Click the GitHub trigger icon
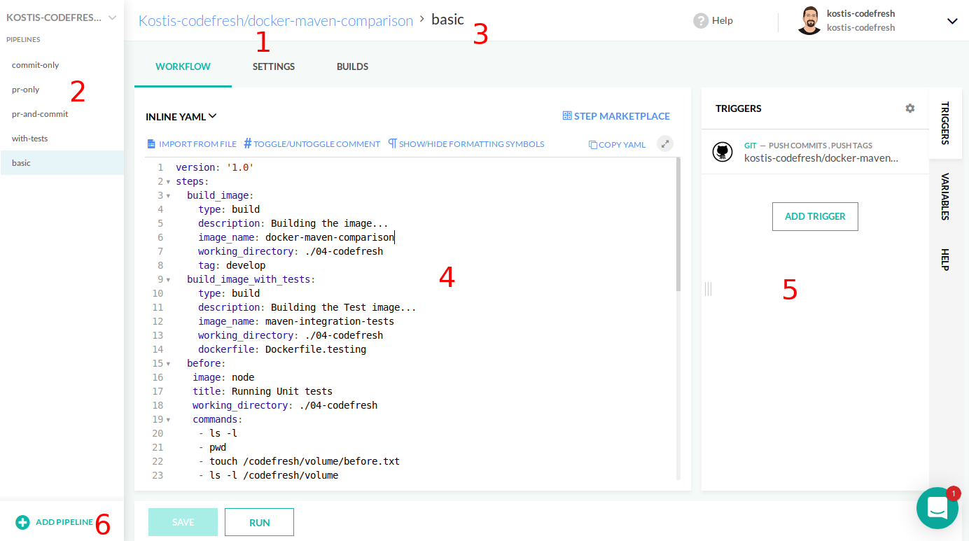Viewport: 969px width, 541px height. coord(723,152)
